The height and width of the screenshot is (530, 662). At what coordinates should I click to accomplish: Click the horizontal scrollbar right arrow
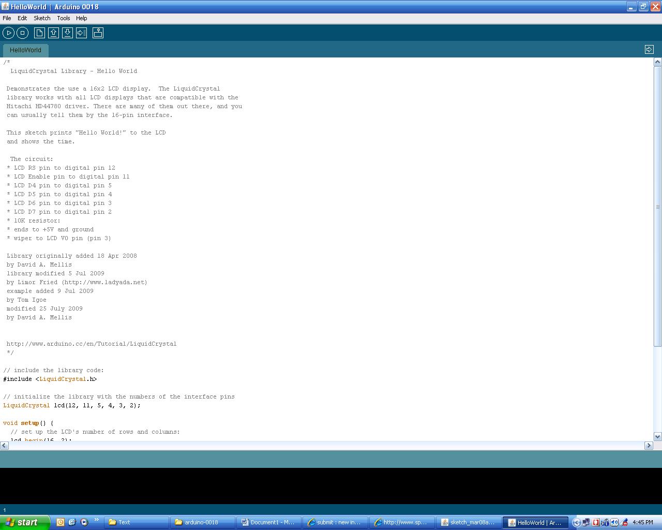pyautogui.click(x=649, y=445)
